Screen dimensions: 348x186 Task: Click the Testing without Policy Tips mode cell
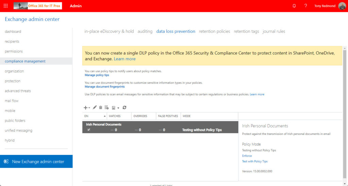coord(202,130)
